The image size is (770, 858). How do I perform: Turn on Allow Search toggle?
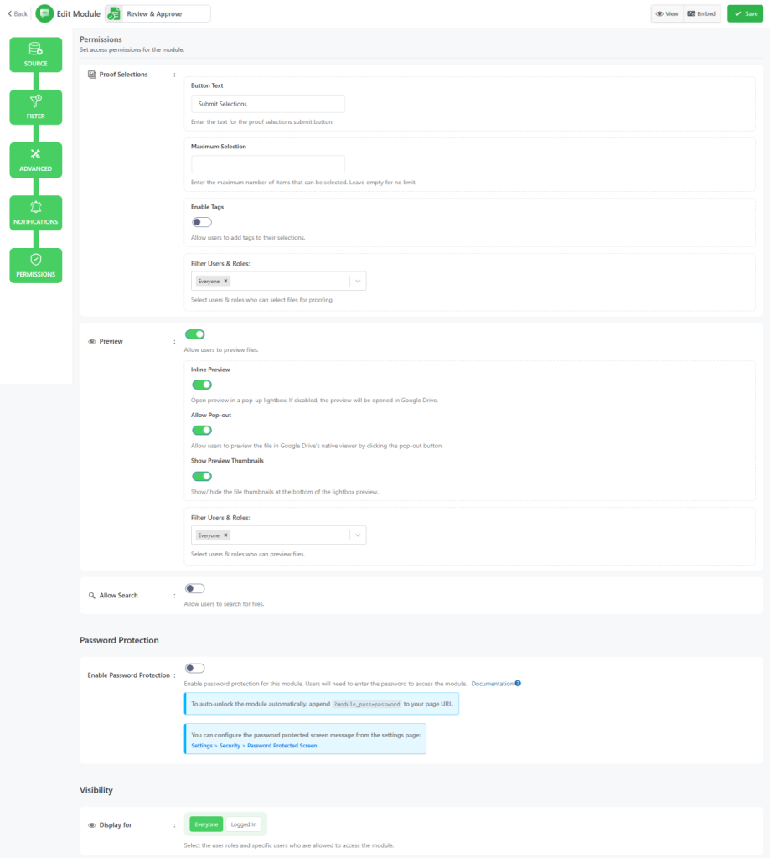coord(194,588)
